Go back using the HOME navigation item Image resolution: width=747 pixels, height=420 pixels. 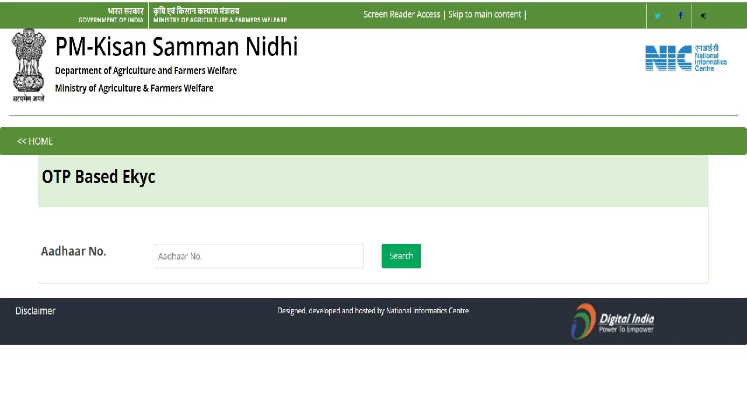tap(34, 141)
